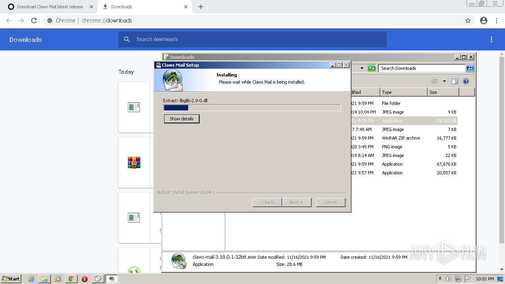
Task: Sort by the Size column header
Action: [x=443, y=92]
